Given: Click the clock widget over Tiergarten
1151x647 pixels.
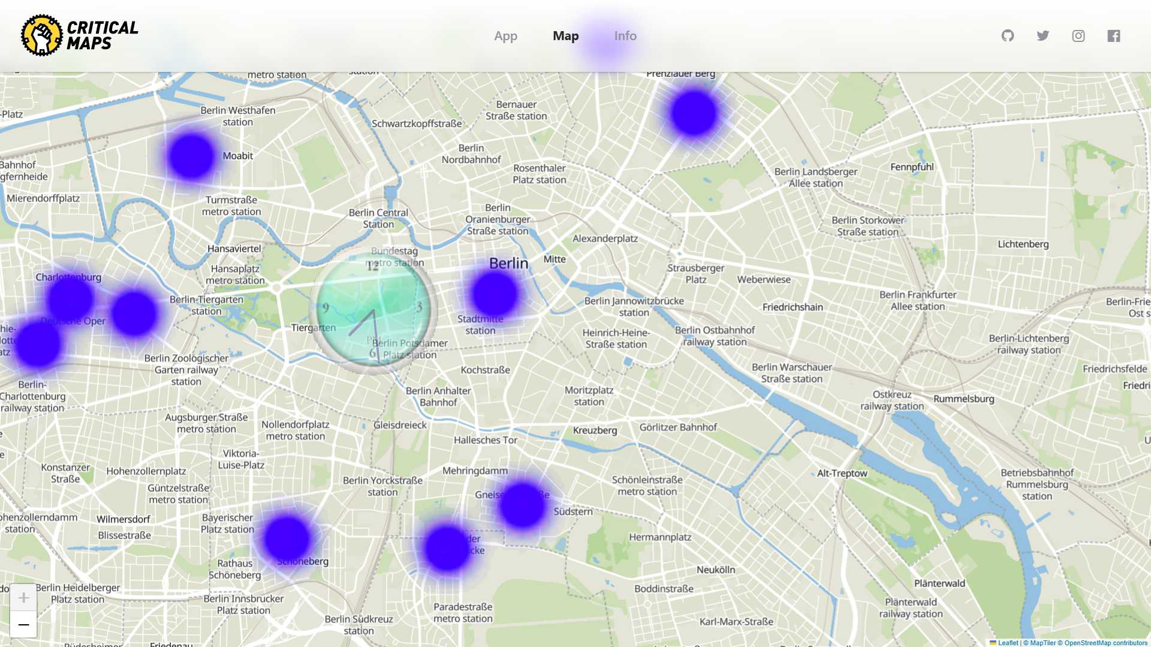Looking at the screenshot, I should click(373, 310).
